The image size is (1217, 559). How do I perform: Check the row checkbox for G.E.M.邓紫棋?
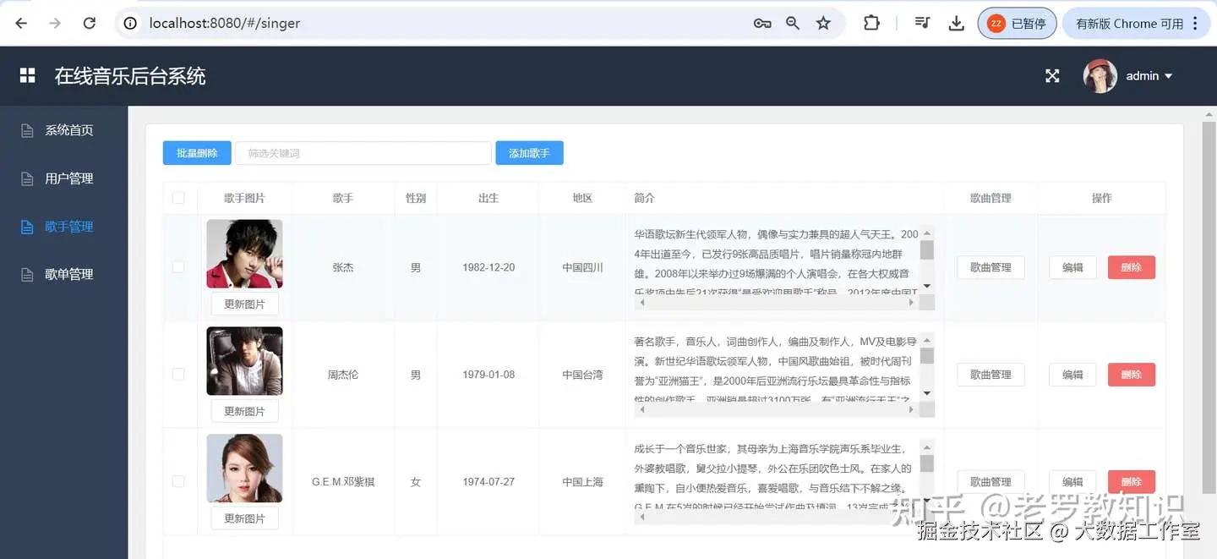[178, 481]
